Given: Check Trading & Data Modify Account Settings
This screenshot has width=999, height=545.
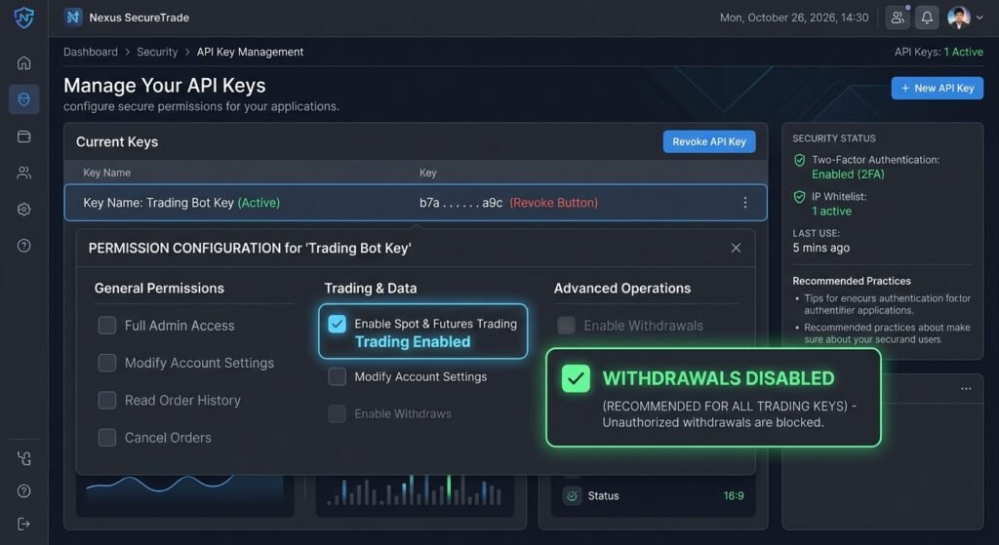Looking at the screenshot, I should tap(337, 376).
